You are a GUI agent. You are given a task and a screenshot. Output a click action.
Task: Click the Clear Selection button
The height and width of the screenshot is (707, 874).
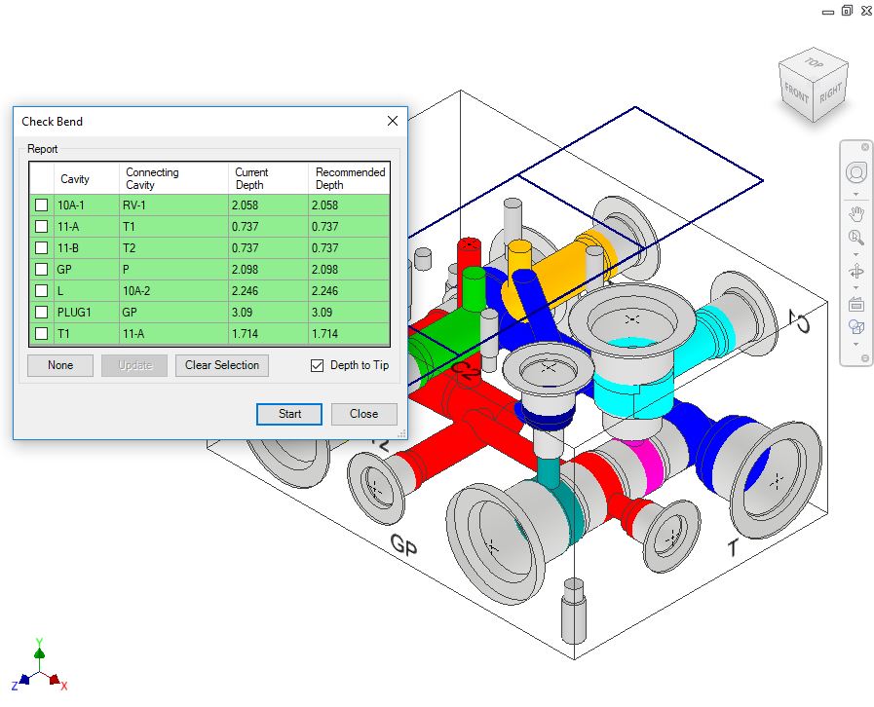coord(222,365)
